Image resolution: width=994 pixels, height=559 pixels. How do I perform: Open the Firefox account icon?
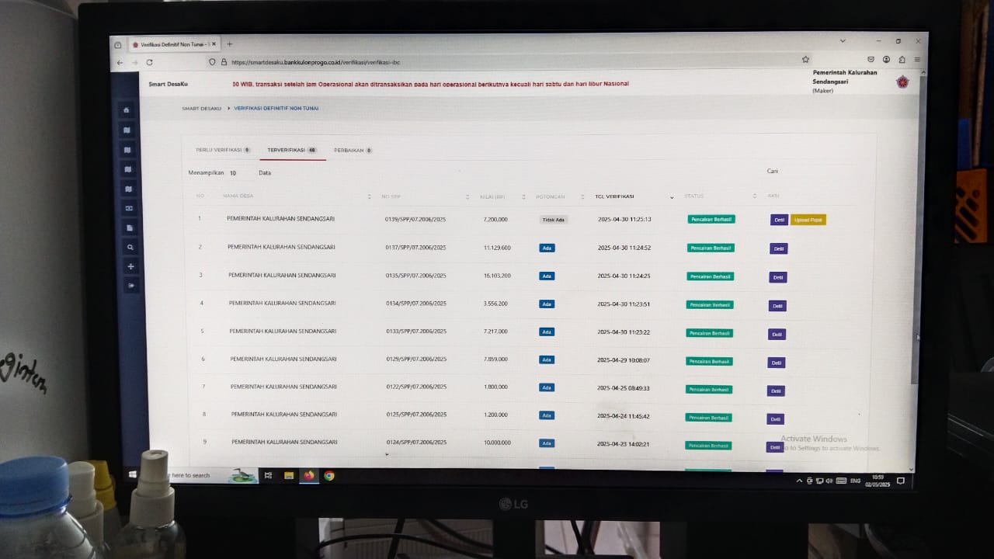[887, 59]
